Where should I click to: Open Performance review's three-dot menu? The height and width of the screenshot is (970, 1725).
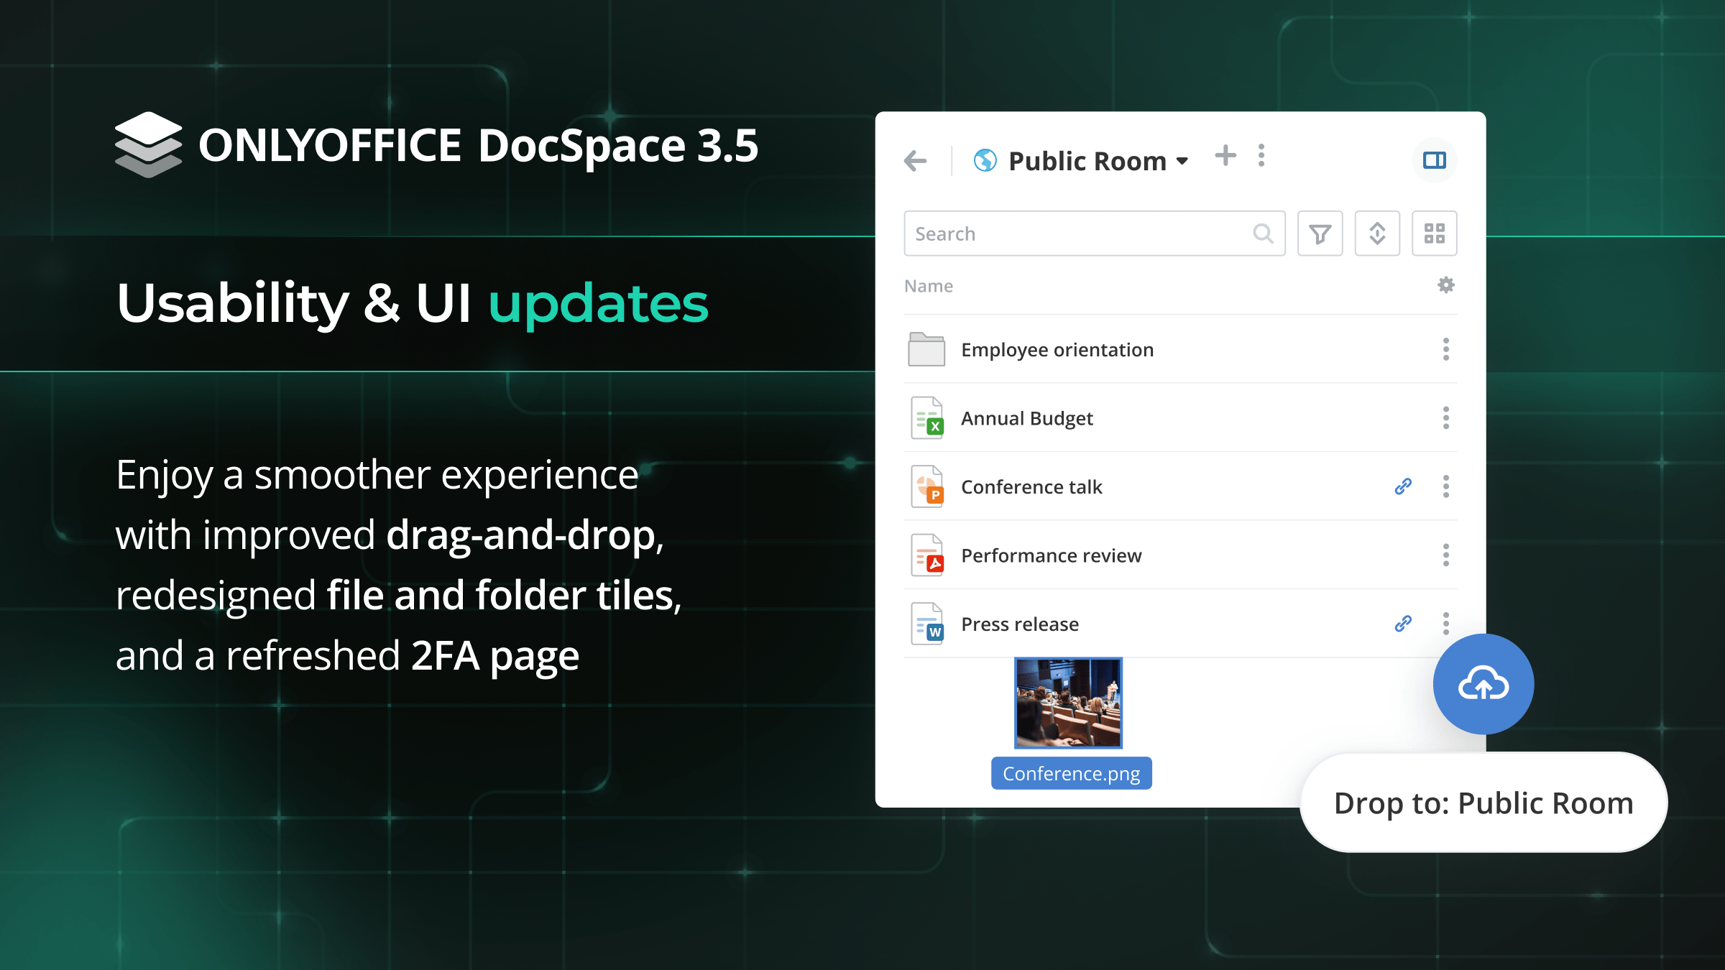(1445, 555)
